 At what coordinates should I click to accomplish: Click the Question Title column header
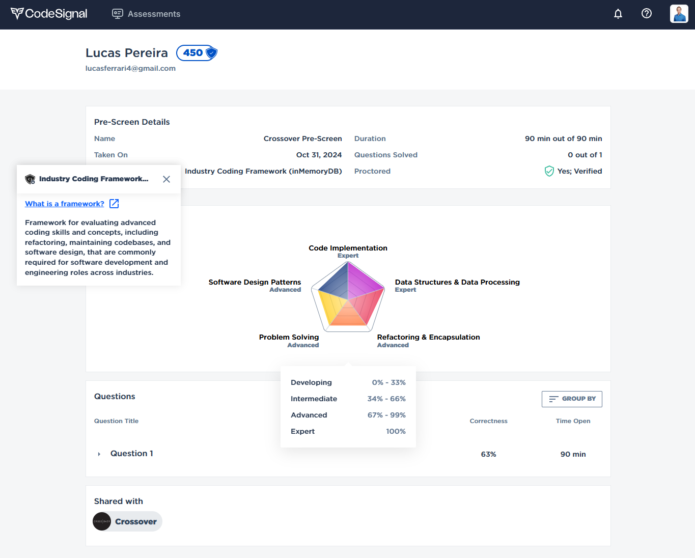tap(116, 421)
